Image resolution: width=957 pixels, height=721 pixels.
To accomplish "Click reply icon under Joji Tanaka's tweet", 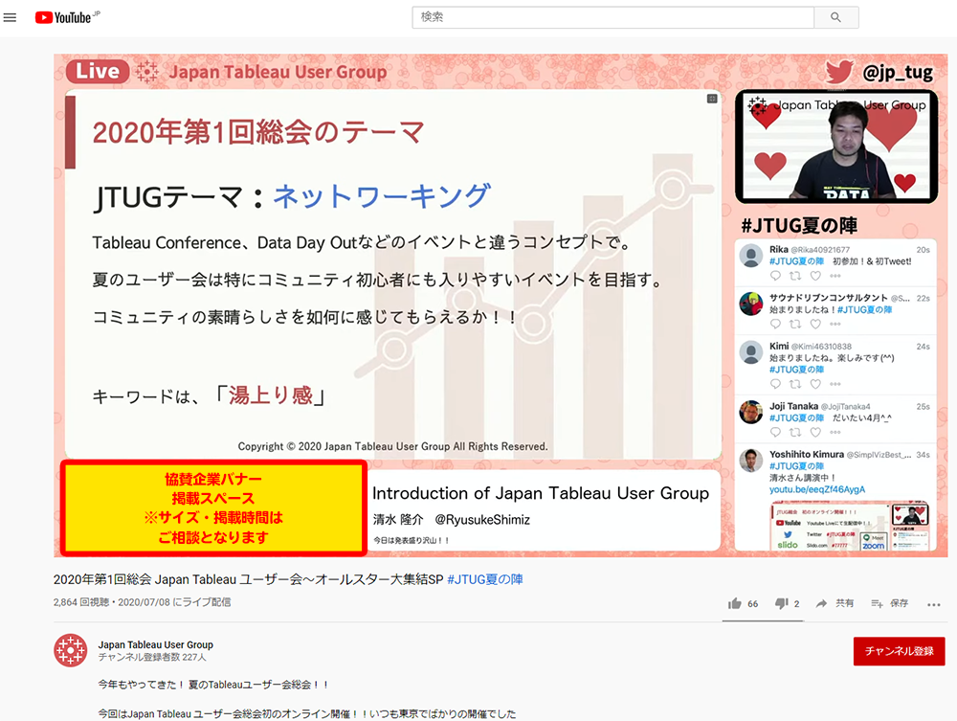I will click(x=775, y=432).
